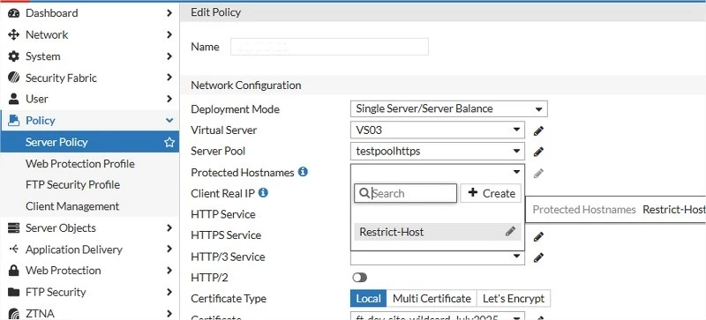Show the Client Real IP info icon
The width and height of the screenshot is (706, 320).
(x=263, y=193)
